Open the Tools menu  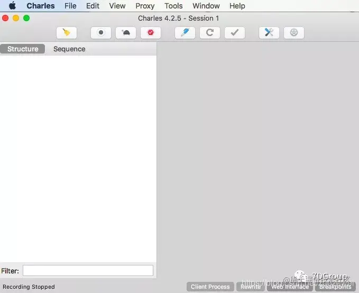(173, 6)
